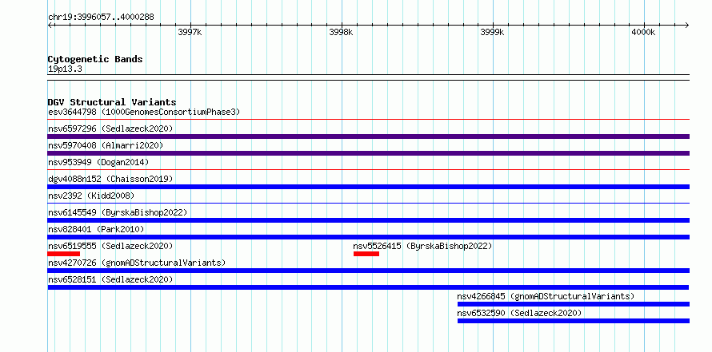The height and width of the screenshot is (352, 712).
Task: Open the nsv6145549 (ByrskaBishop2022) label
Action: pos(117,212)
